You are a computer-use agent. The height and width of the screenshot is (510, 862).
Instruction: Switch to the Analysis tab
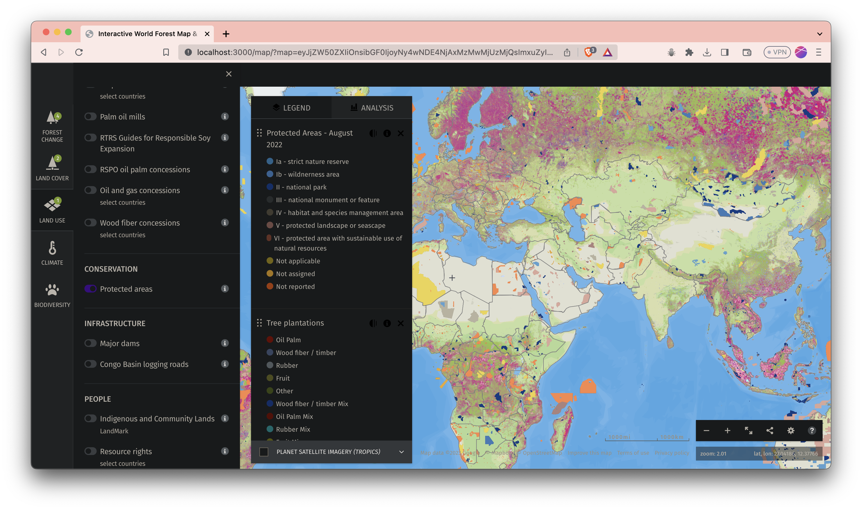click(372, 108)
